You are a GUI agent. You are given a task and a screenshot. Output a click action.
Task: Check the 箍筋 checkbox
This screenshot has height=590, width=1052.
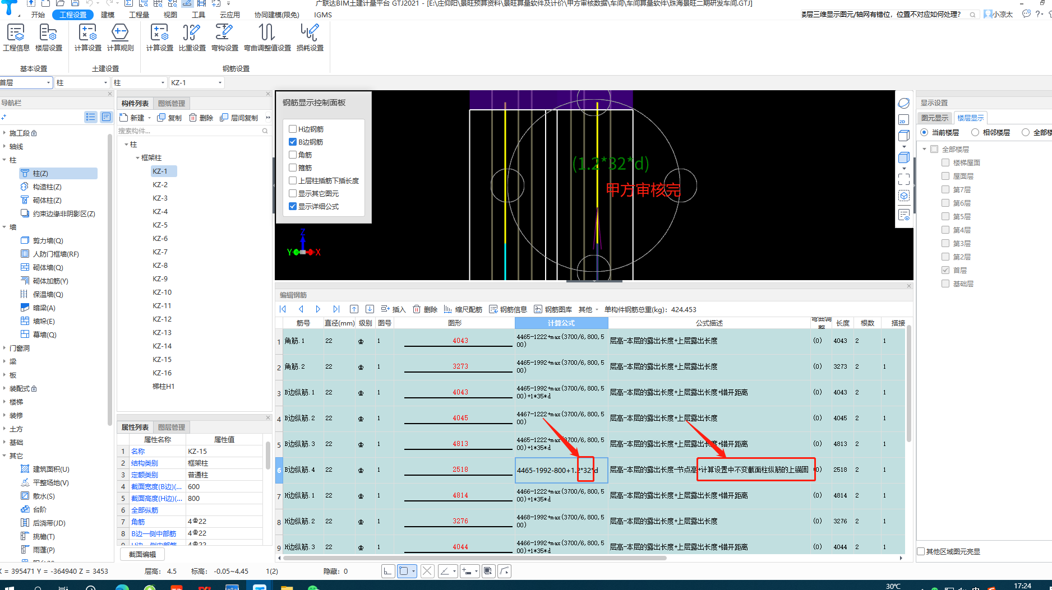point(293,168)
